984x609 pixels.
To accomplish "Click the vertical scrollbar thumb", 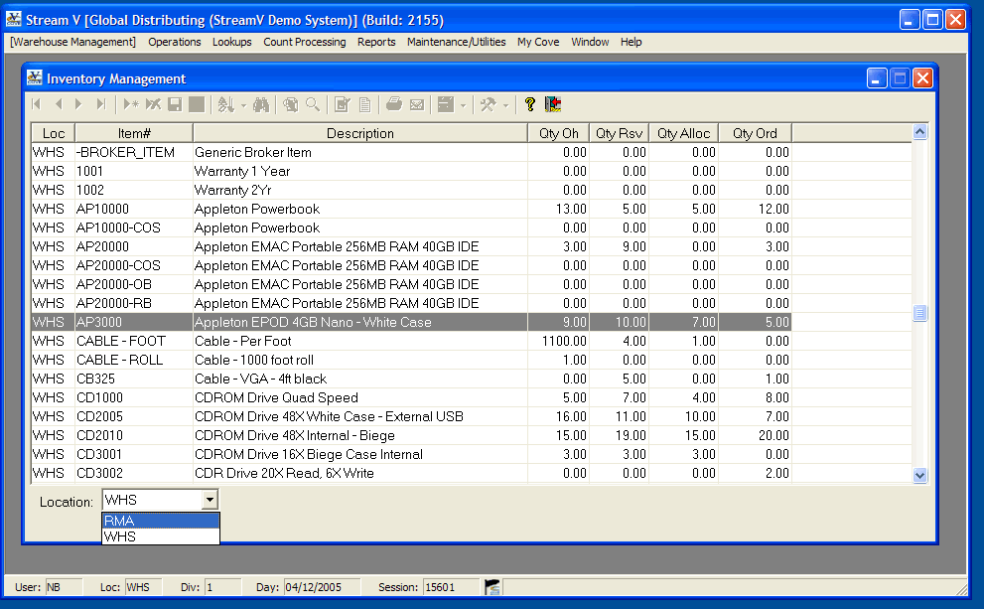I will [920, 312].
